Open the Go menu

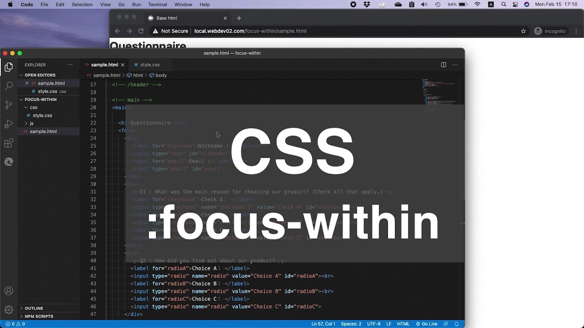click(x=121, y=5)
